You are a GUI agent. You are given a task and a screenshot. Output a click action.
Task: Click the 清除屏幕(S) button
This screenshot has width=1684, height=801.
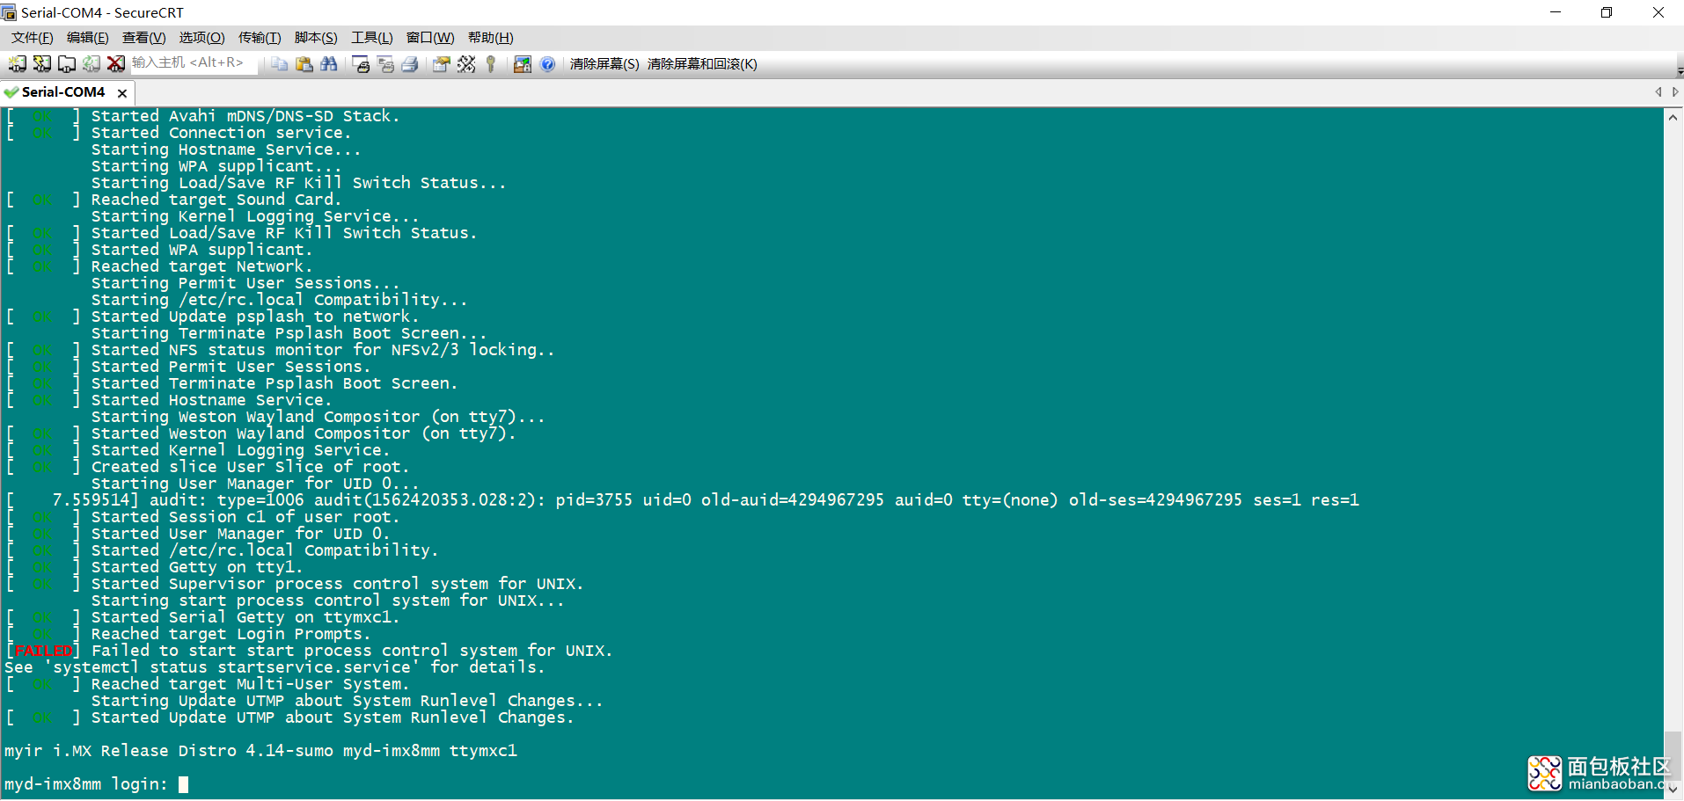[604, 64]
